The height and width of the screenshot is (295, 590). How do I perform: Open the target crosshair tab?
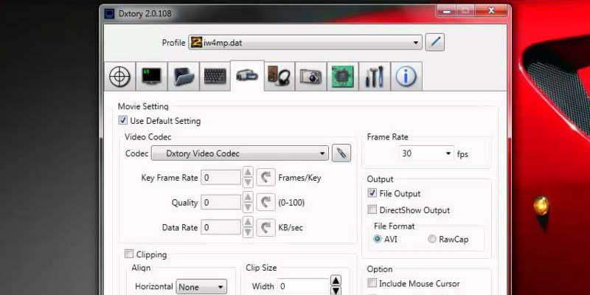click(x=119, y=77)
